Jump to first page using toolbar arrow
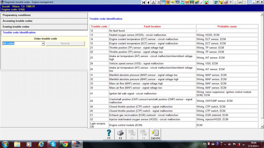This screenshot has height=148, width=264. pos(144,2)
